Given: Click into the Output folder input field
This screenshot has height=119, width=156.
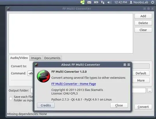Looking at the screenshot, I should [x=139, y=90].
